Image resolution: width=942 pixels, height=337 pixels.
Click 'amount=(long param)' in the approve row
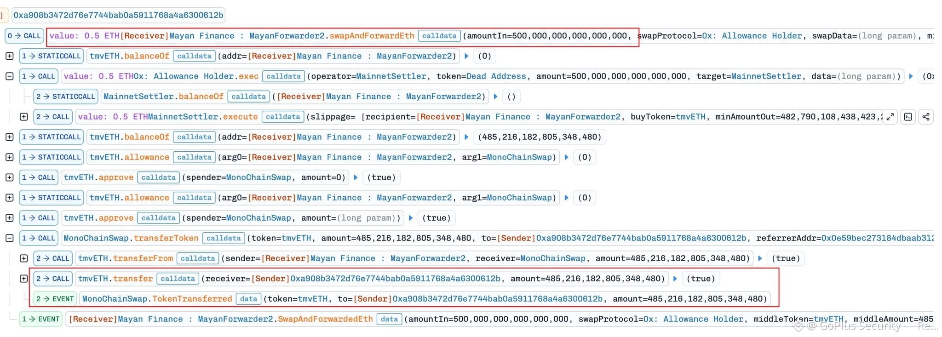349,218
